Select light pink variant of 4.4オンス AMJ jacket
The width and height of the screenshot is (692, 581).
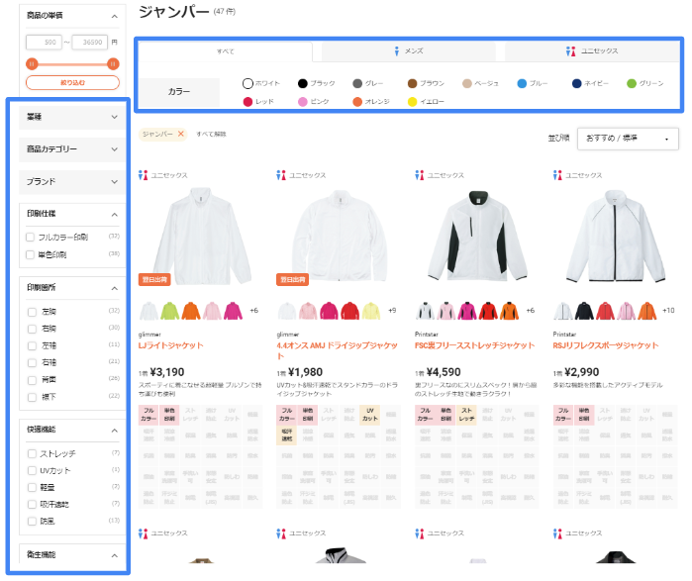[x=308, y=311]
